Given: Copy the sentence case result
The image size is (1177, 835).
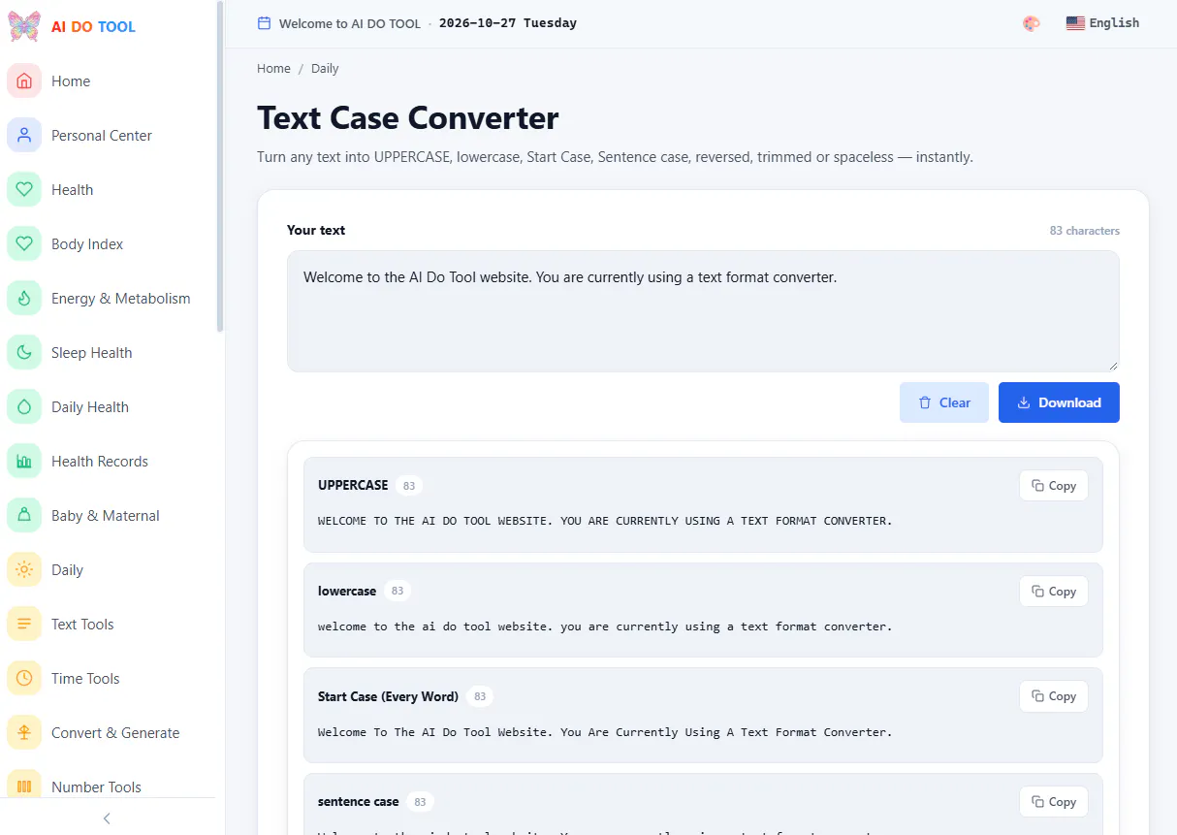Looking at the screenshot, I should [x=1054, y=802].
